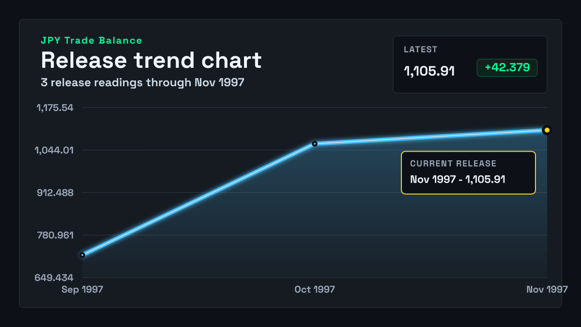Click the JPY Trade Balance label

(x=92, y=41)
